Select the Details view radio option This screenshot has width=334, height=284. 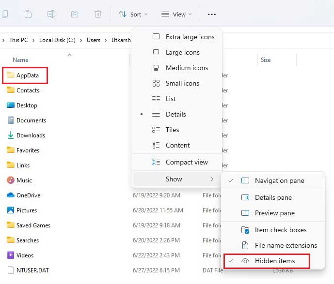tap(177, 114)
